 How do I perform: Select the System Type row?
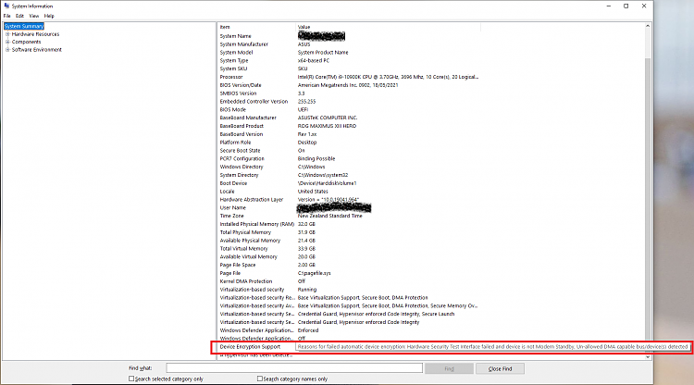click(349, 61)
